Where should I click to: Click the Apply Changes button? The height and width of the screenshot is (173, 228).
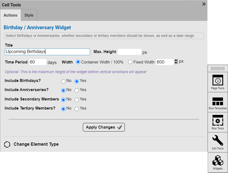tap(104, 127)
